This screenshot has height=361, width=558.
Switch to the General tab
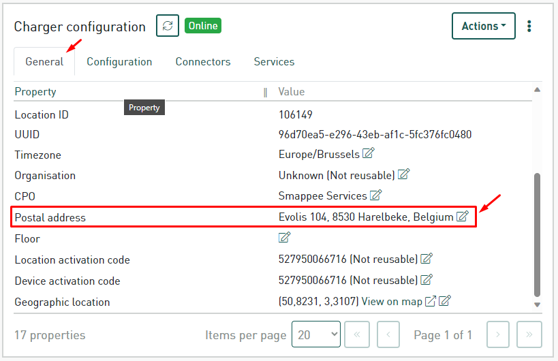[44, 61]
